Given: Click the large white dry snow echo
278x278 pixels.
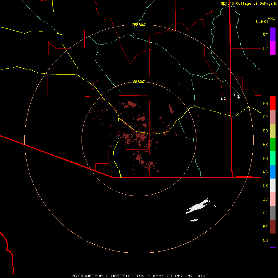Looking at the screenshot, I should [x=197, y=207].
